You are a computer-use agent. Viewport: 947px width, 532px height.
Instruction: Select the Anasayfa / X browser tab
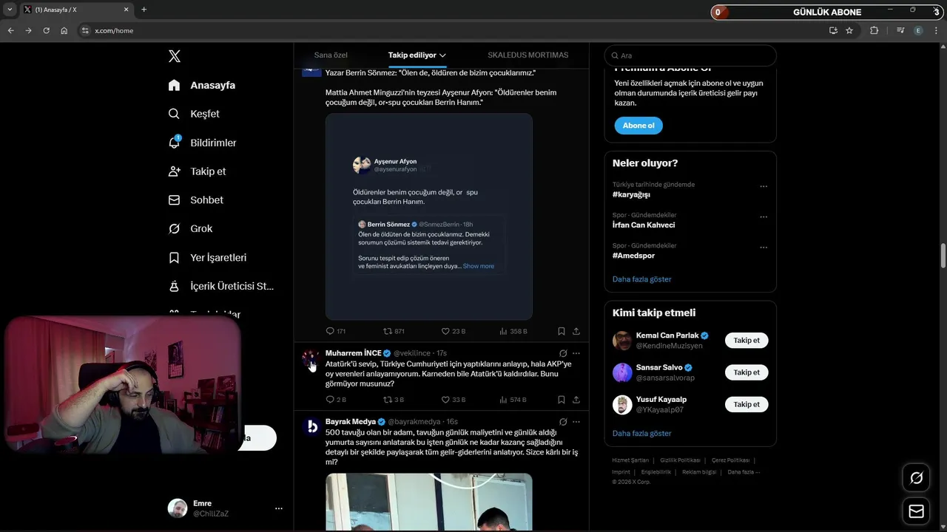tap(76, 10)
